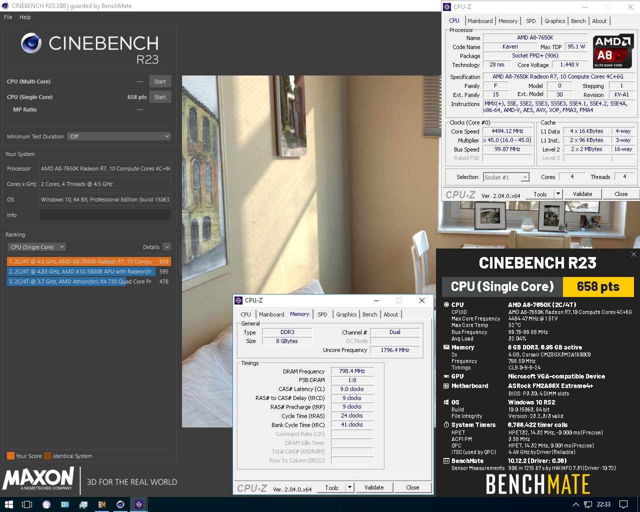
Task: Click Tools button in top CPU-Z window
Action: point(540,194)
